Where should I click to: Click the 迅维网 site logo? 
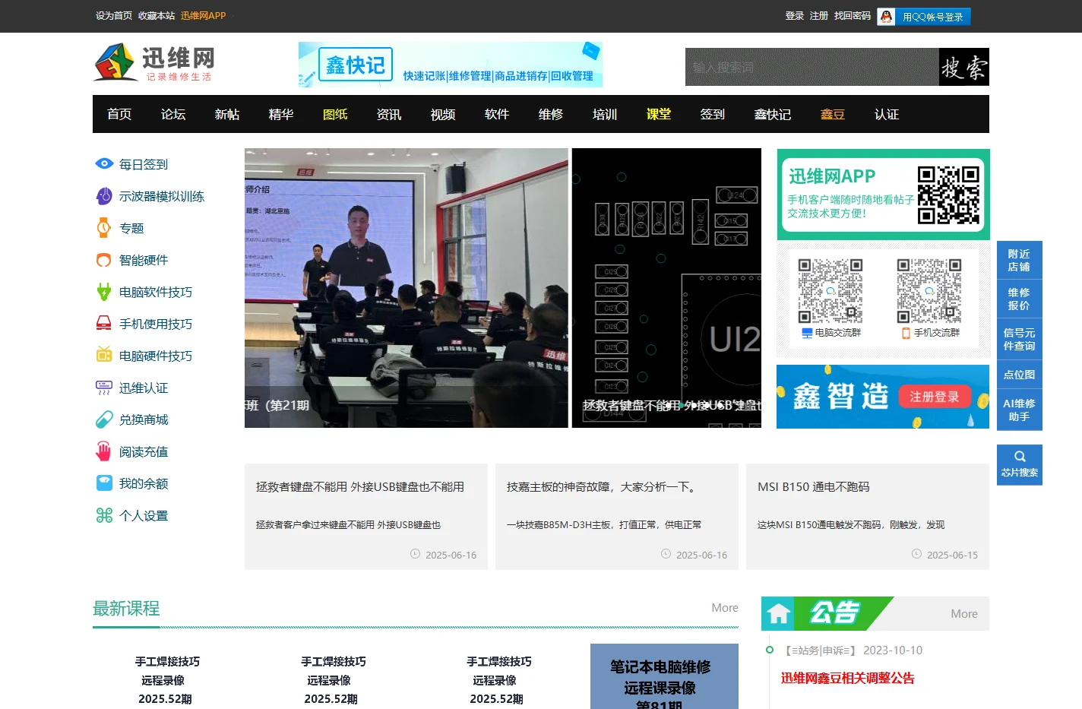[x=154, y=62]
